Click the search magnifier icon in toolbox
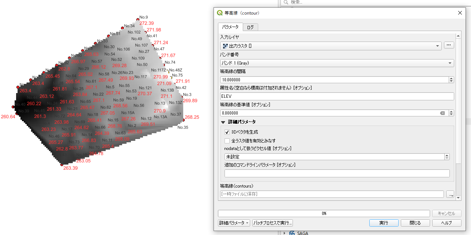This screenshot has height=235, width=471. (x=286, y=2)
